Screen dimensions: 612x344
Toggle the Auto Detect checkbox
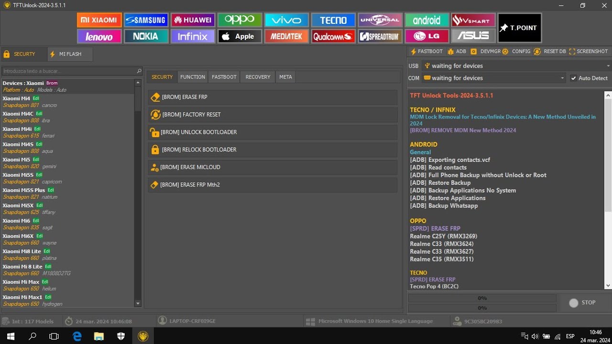pyautogui.click(x=573, y=78)
